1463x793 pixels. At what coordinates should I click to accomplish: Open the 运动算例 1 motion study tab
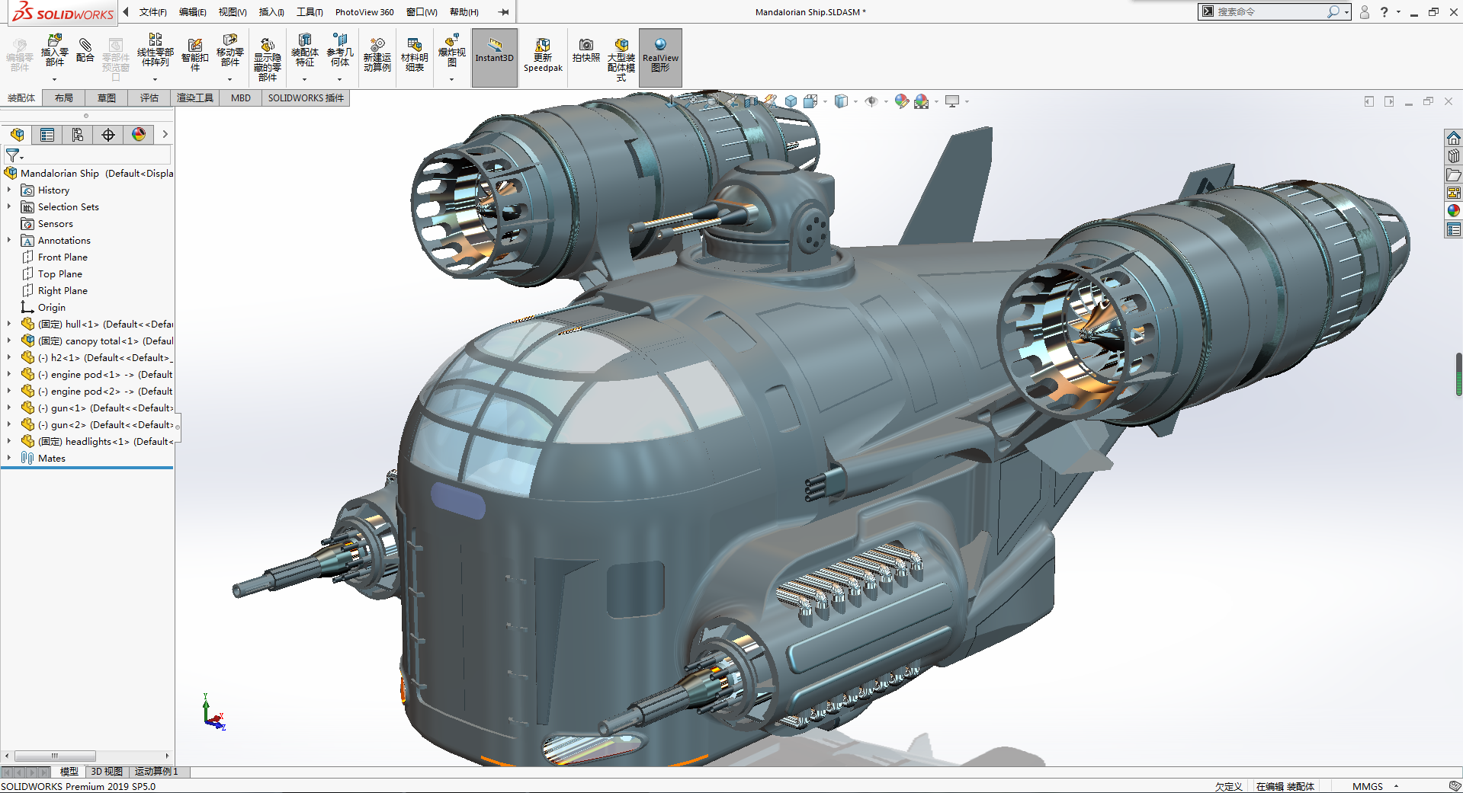156,772
